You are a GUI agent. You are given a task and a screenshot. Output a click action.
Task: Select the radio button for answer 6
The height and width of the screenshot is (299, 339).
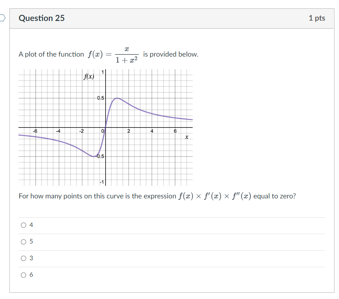pos(23,275)
